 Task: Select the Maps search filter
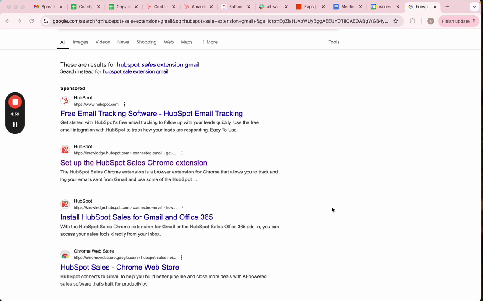[186, 42]
